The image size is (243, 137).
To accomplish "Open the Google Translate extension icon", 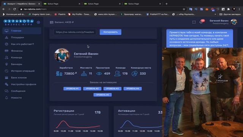I will point(191,9).
